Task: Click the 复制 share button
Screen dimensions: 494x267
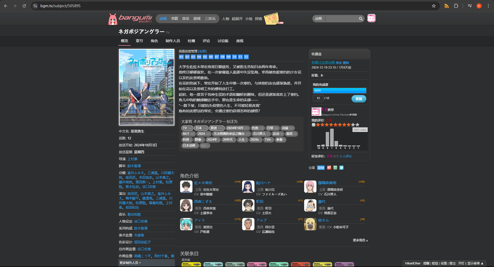Action: click(321, 168)
